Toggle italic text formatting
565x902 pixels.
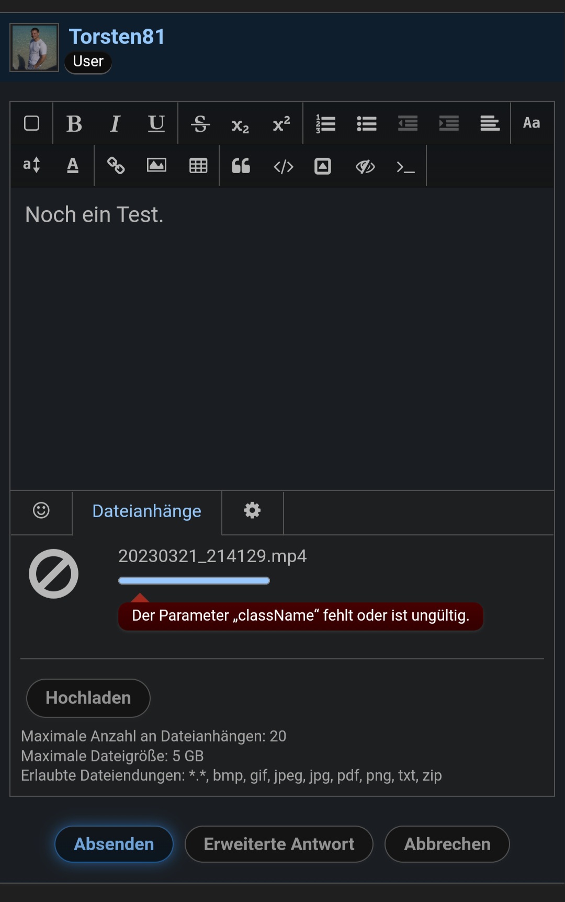(x=115, y=124)
